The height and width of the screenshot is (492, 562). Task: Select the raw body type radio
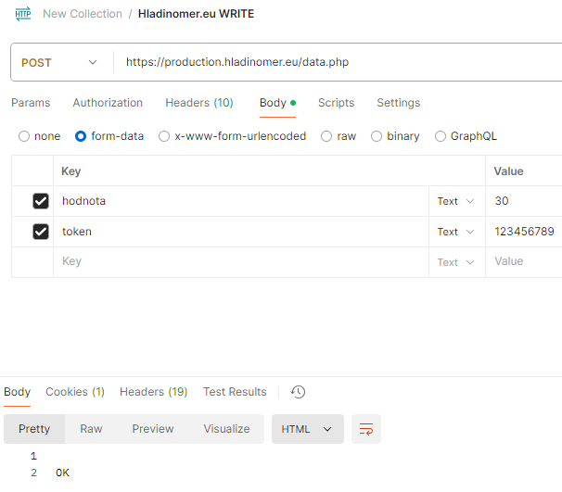[326, 136]
